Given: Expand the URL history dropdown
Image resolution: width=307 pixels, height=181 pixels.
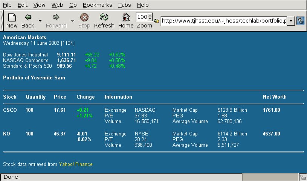Looking at the screenshot, I should [291, 21].
